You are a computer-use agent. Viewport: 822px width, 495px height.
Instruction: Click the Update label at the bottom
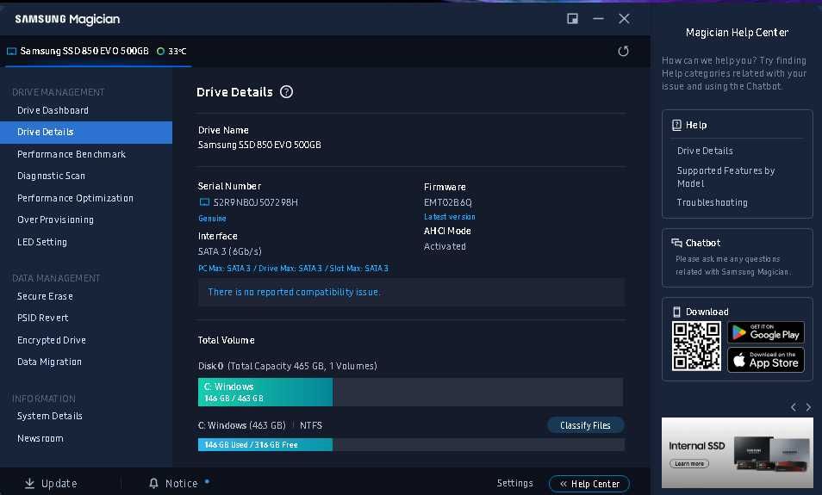59,483
